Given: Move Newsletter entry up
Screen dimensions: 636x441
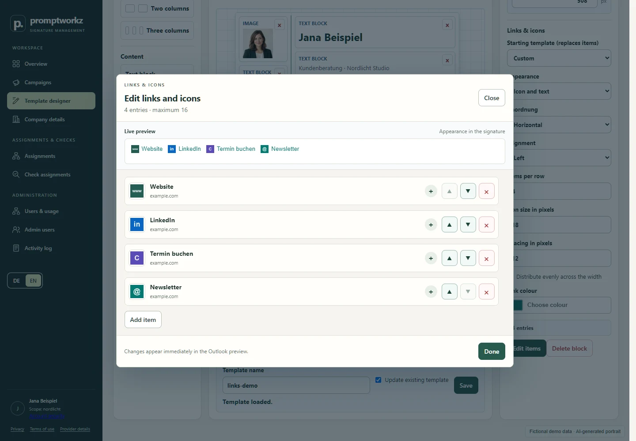Looking at the screenshot, I should coord(449,292).
